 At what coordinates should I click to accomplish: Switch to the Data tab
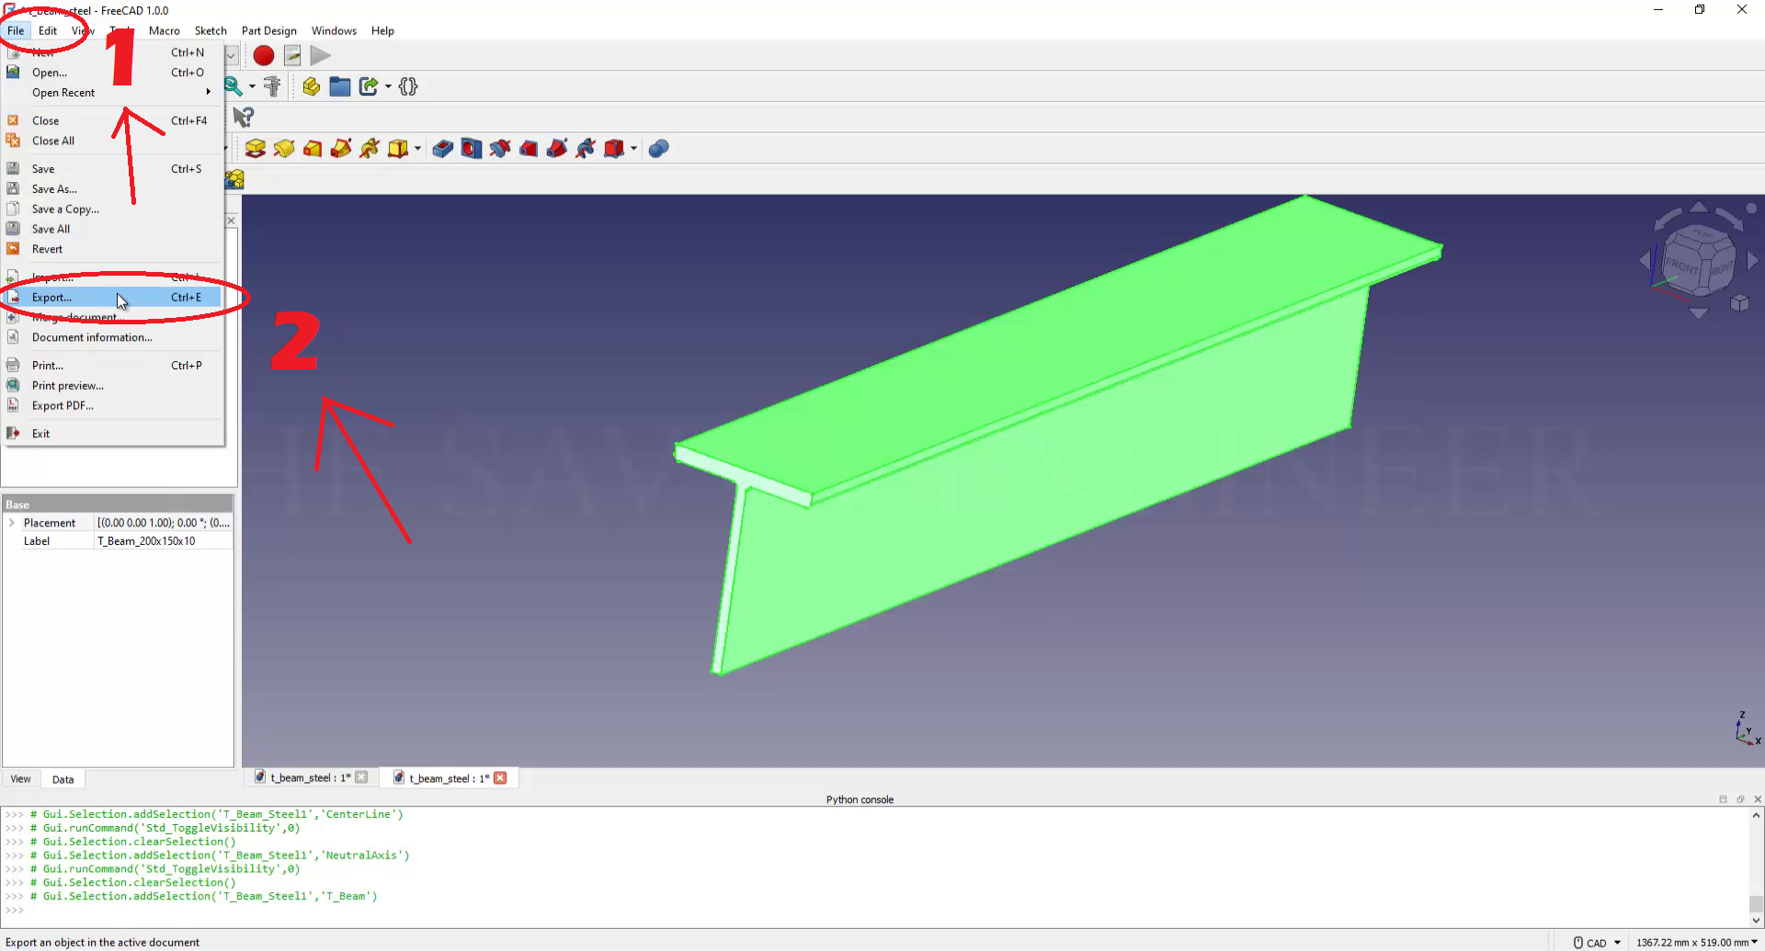[x=63, y=779]
